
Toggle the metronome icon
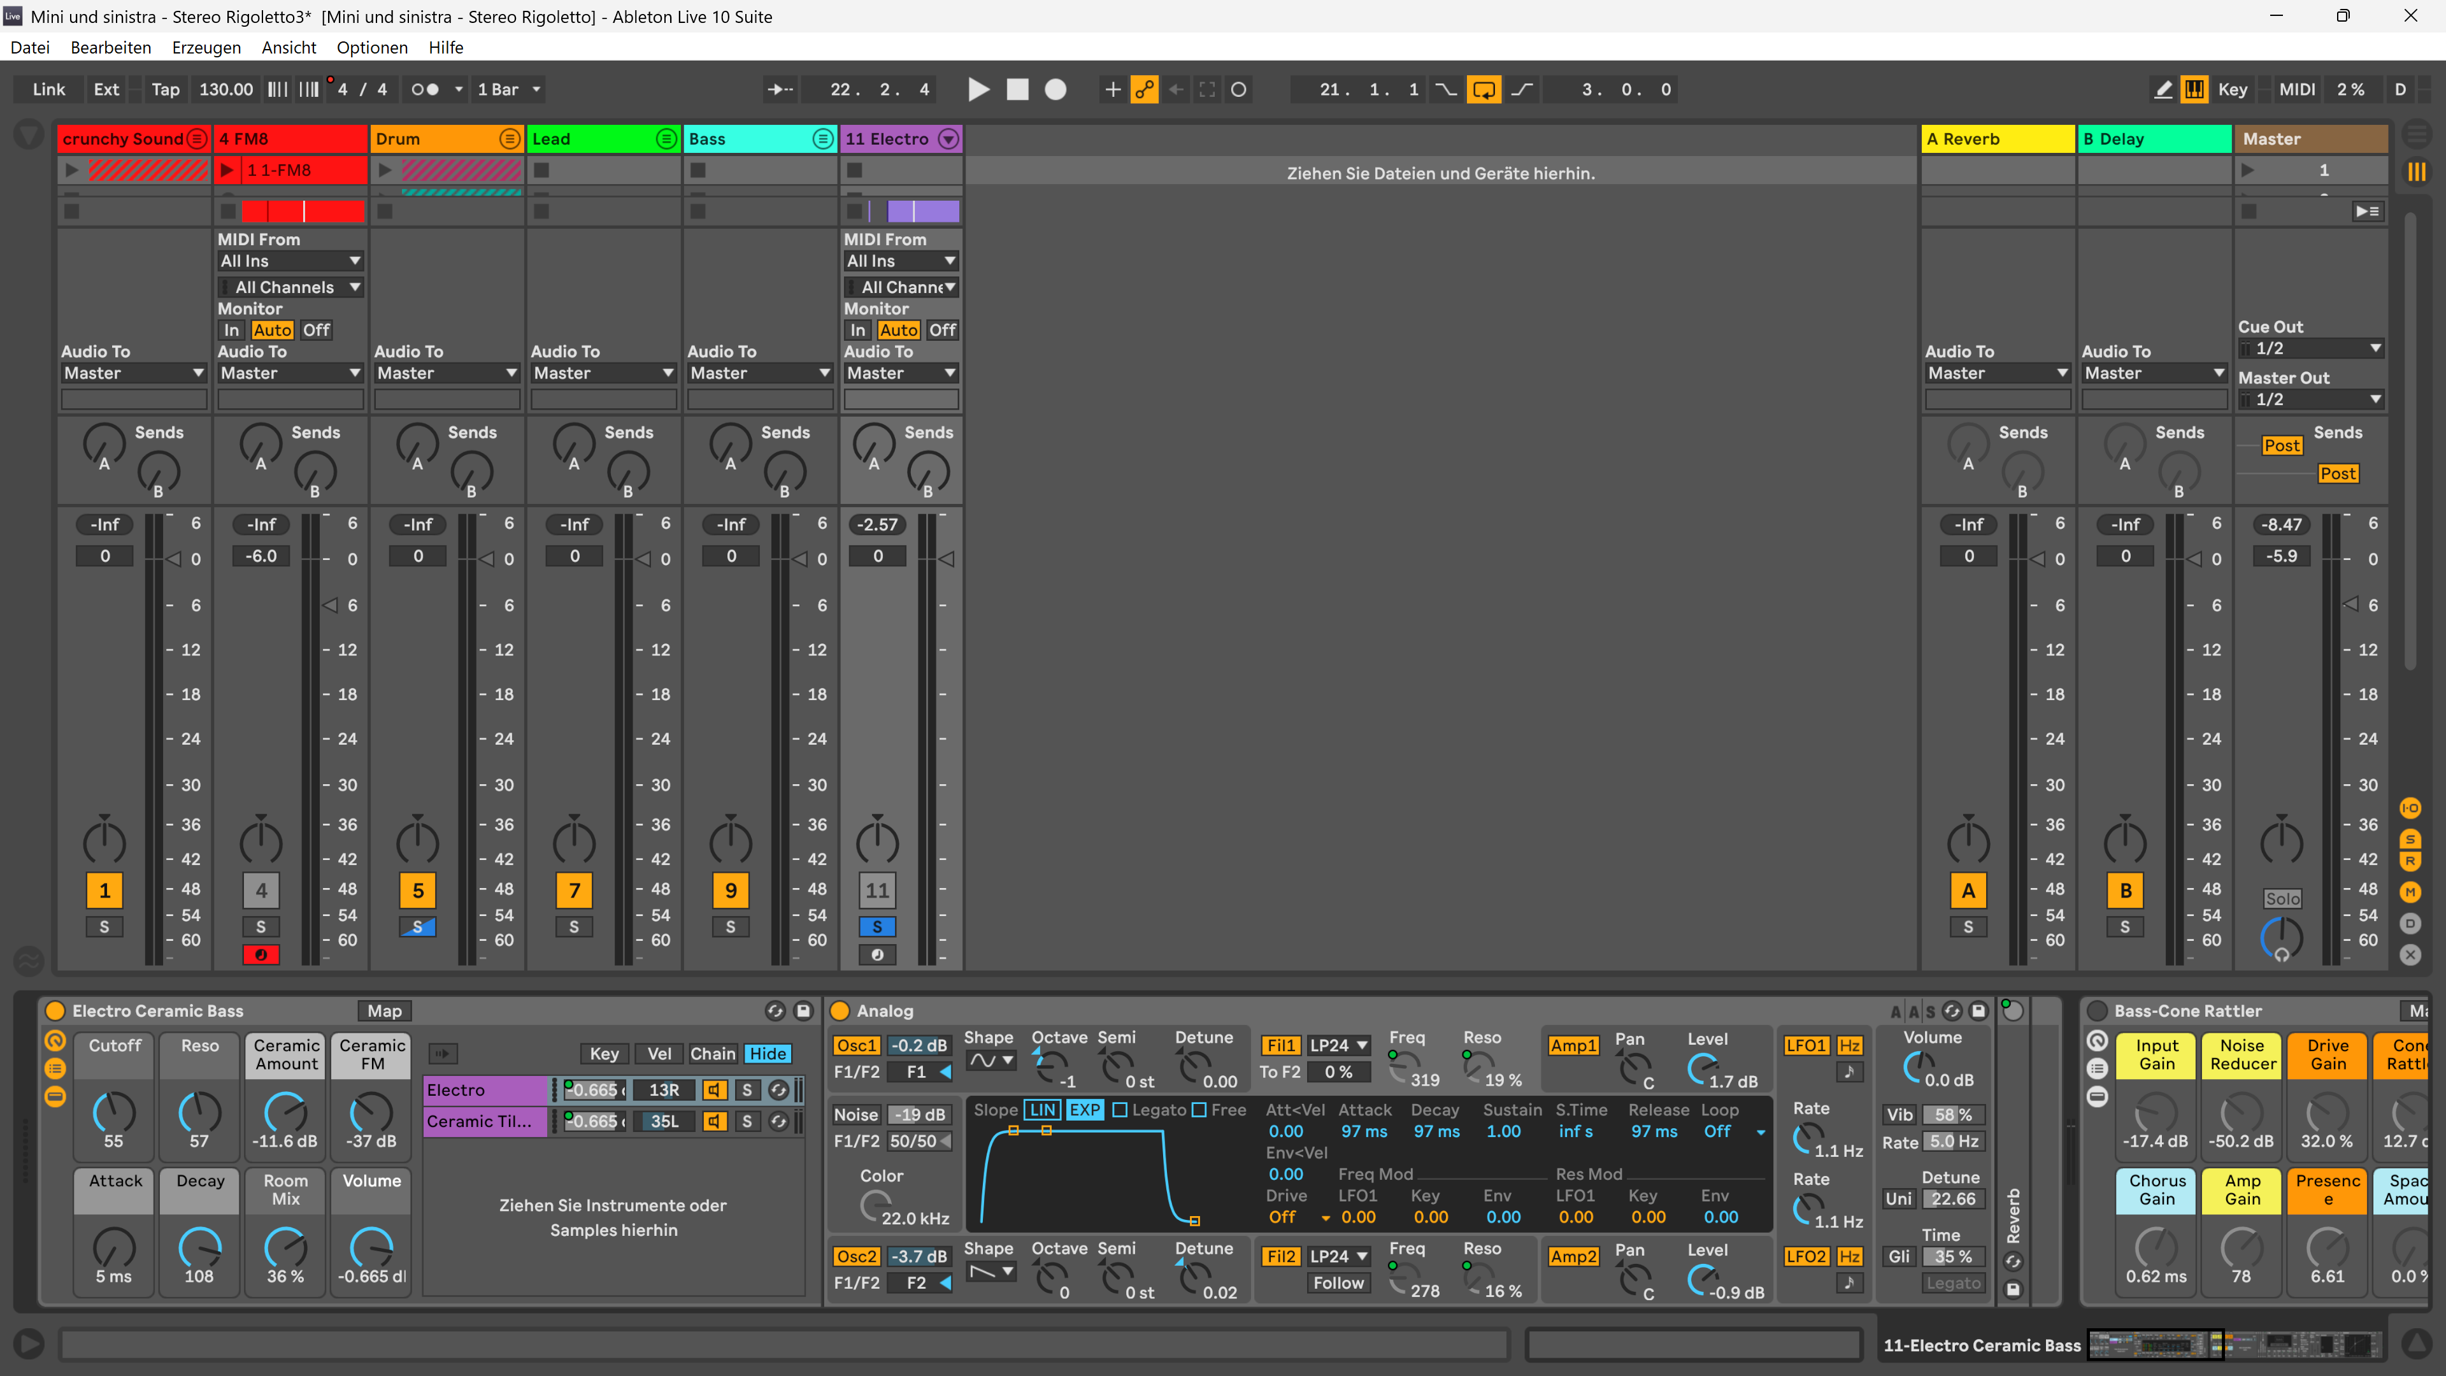click(x=424, y=89)
